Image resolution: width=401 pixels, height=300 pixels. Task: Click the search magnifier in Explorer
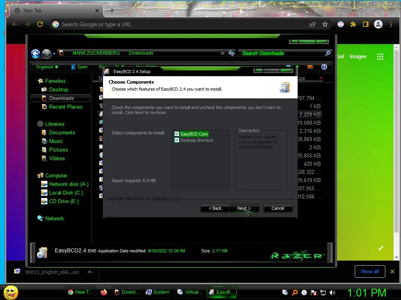(328, 53)
